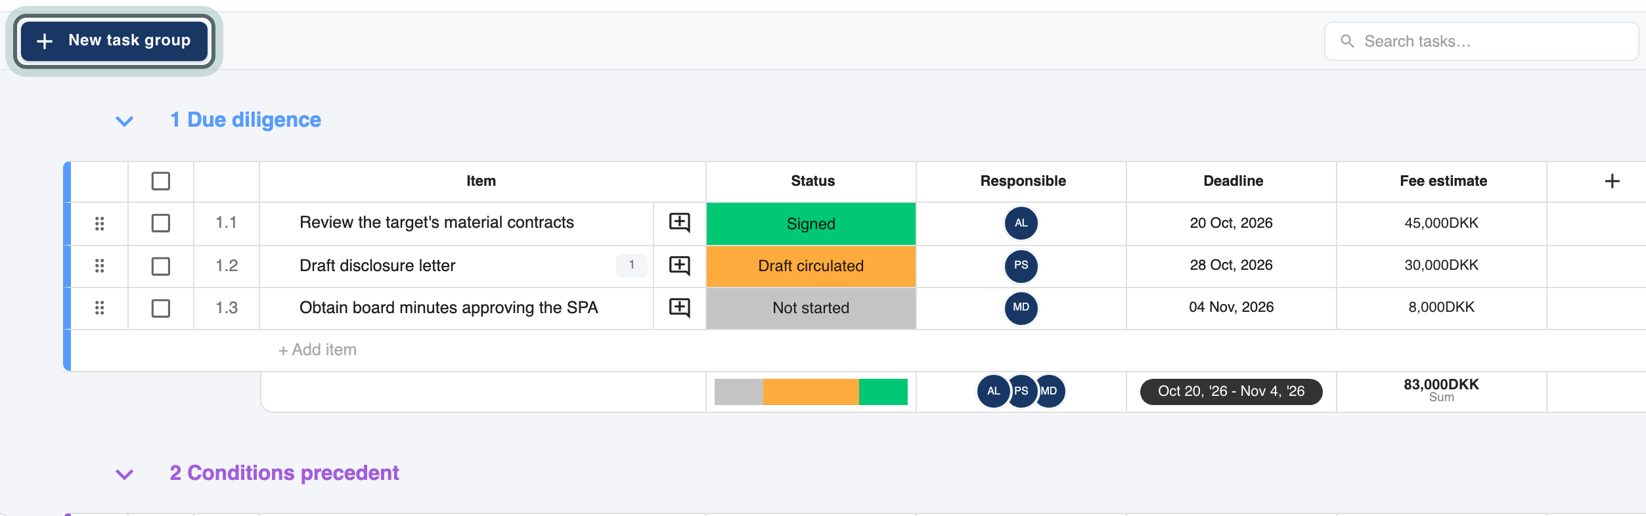Image resolution: width=1646 pixels, height=516 pixels.
Task: Open the Not started status cell
Action: pos(811,308)
